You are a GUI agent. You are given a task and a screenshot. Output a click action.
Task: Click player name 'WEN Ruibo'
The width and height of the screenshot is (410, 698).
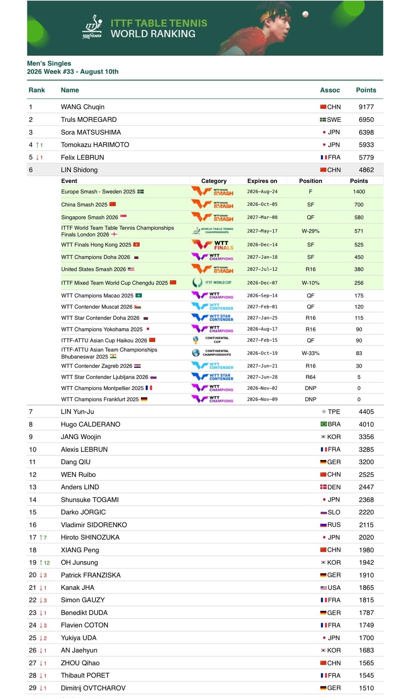pos(78,474)
